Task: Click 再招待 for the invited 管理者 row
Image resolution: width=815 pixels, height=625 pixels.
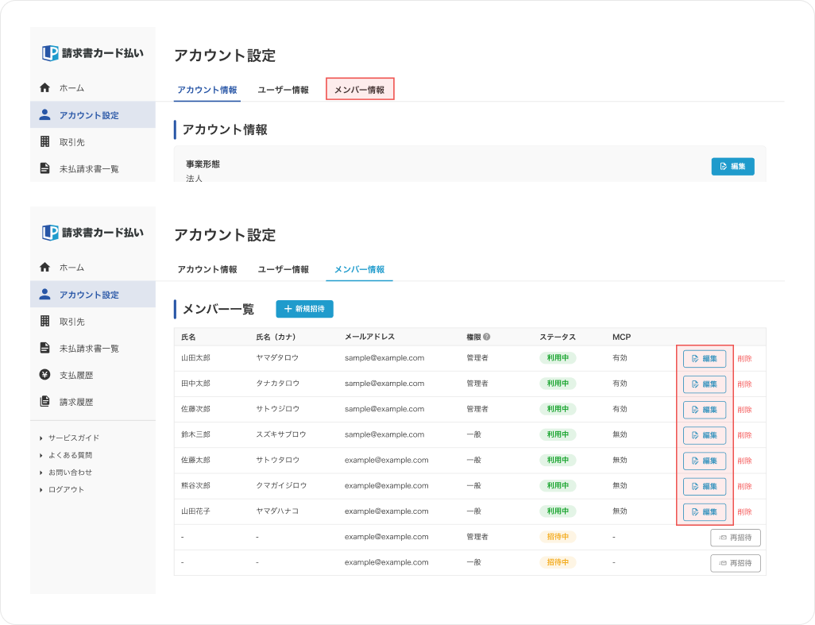Action: pyautogui.click(x=736, y=537)
